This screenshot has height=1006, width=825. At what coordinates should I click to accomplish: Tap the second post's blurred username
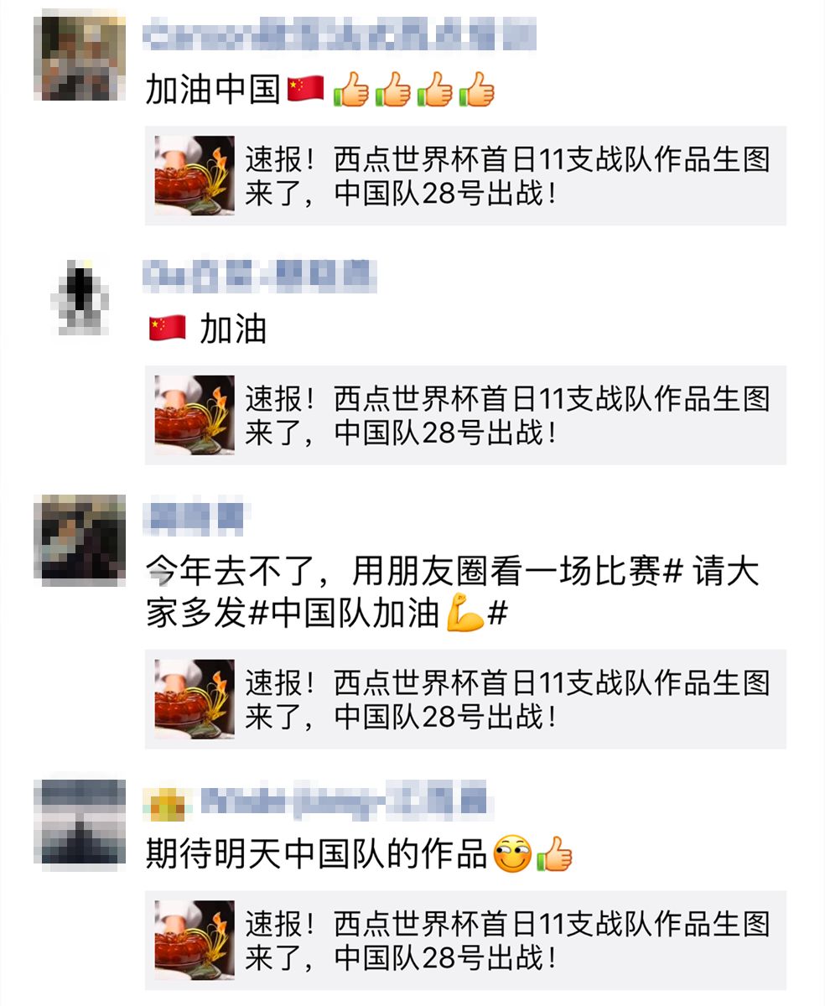(260, 276)
